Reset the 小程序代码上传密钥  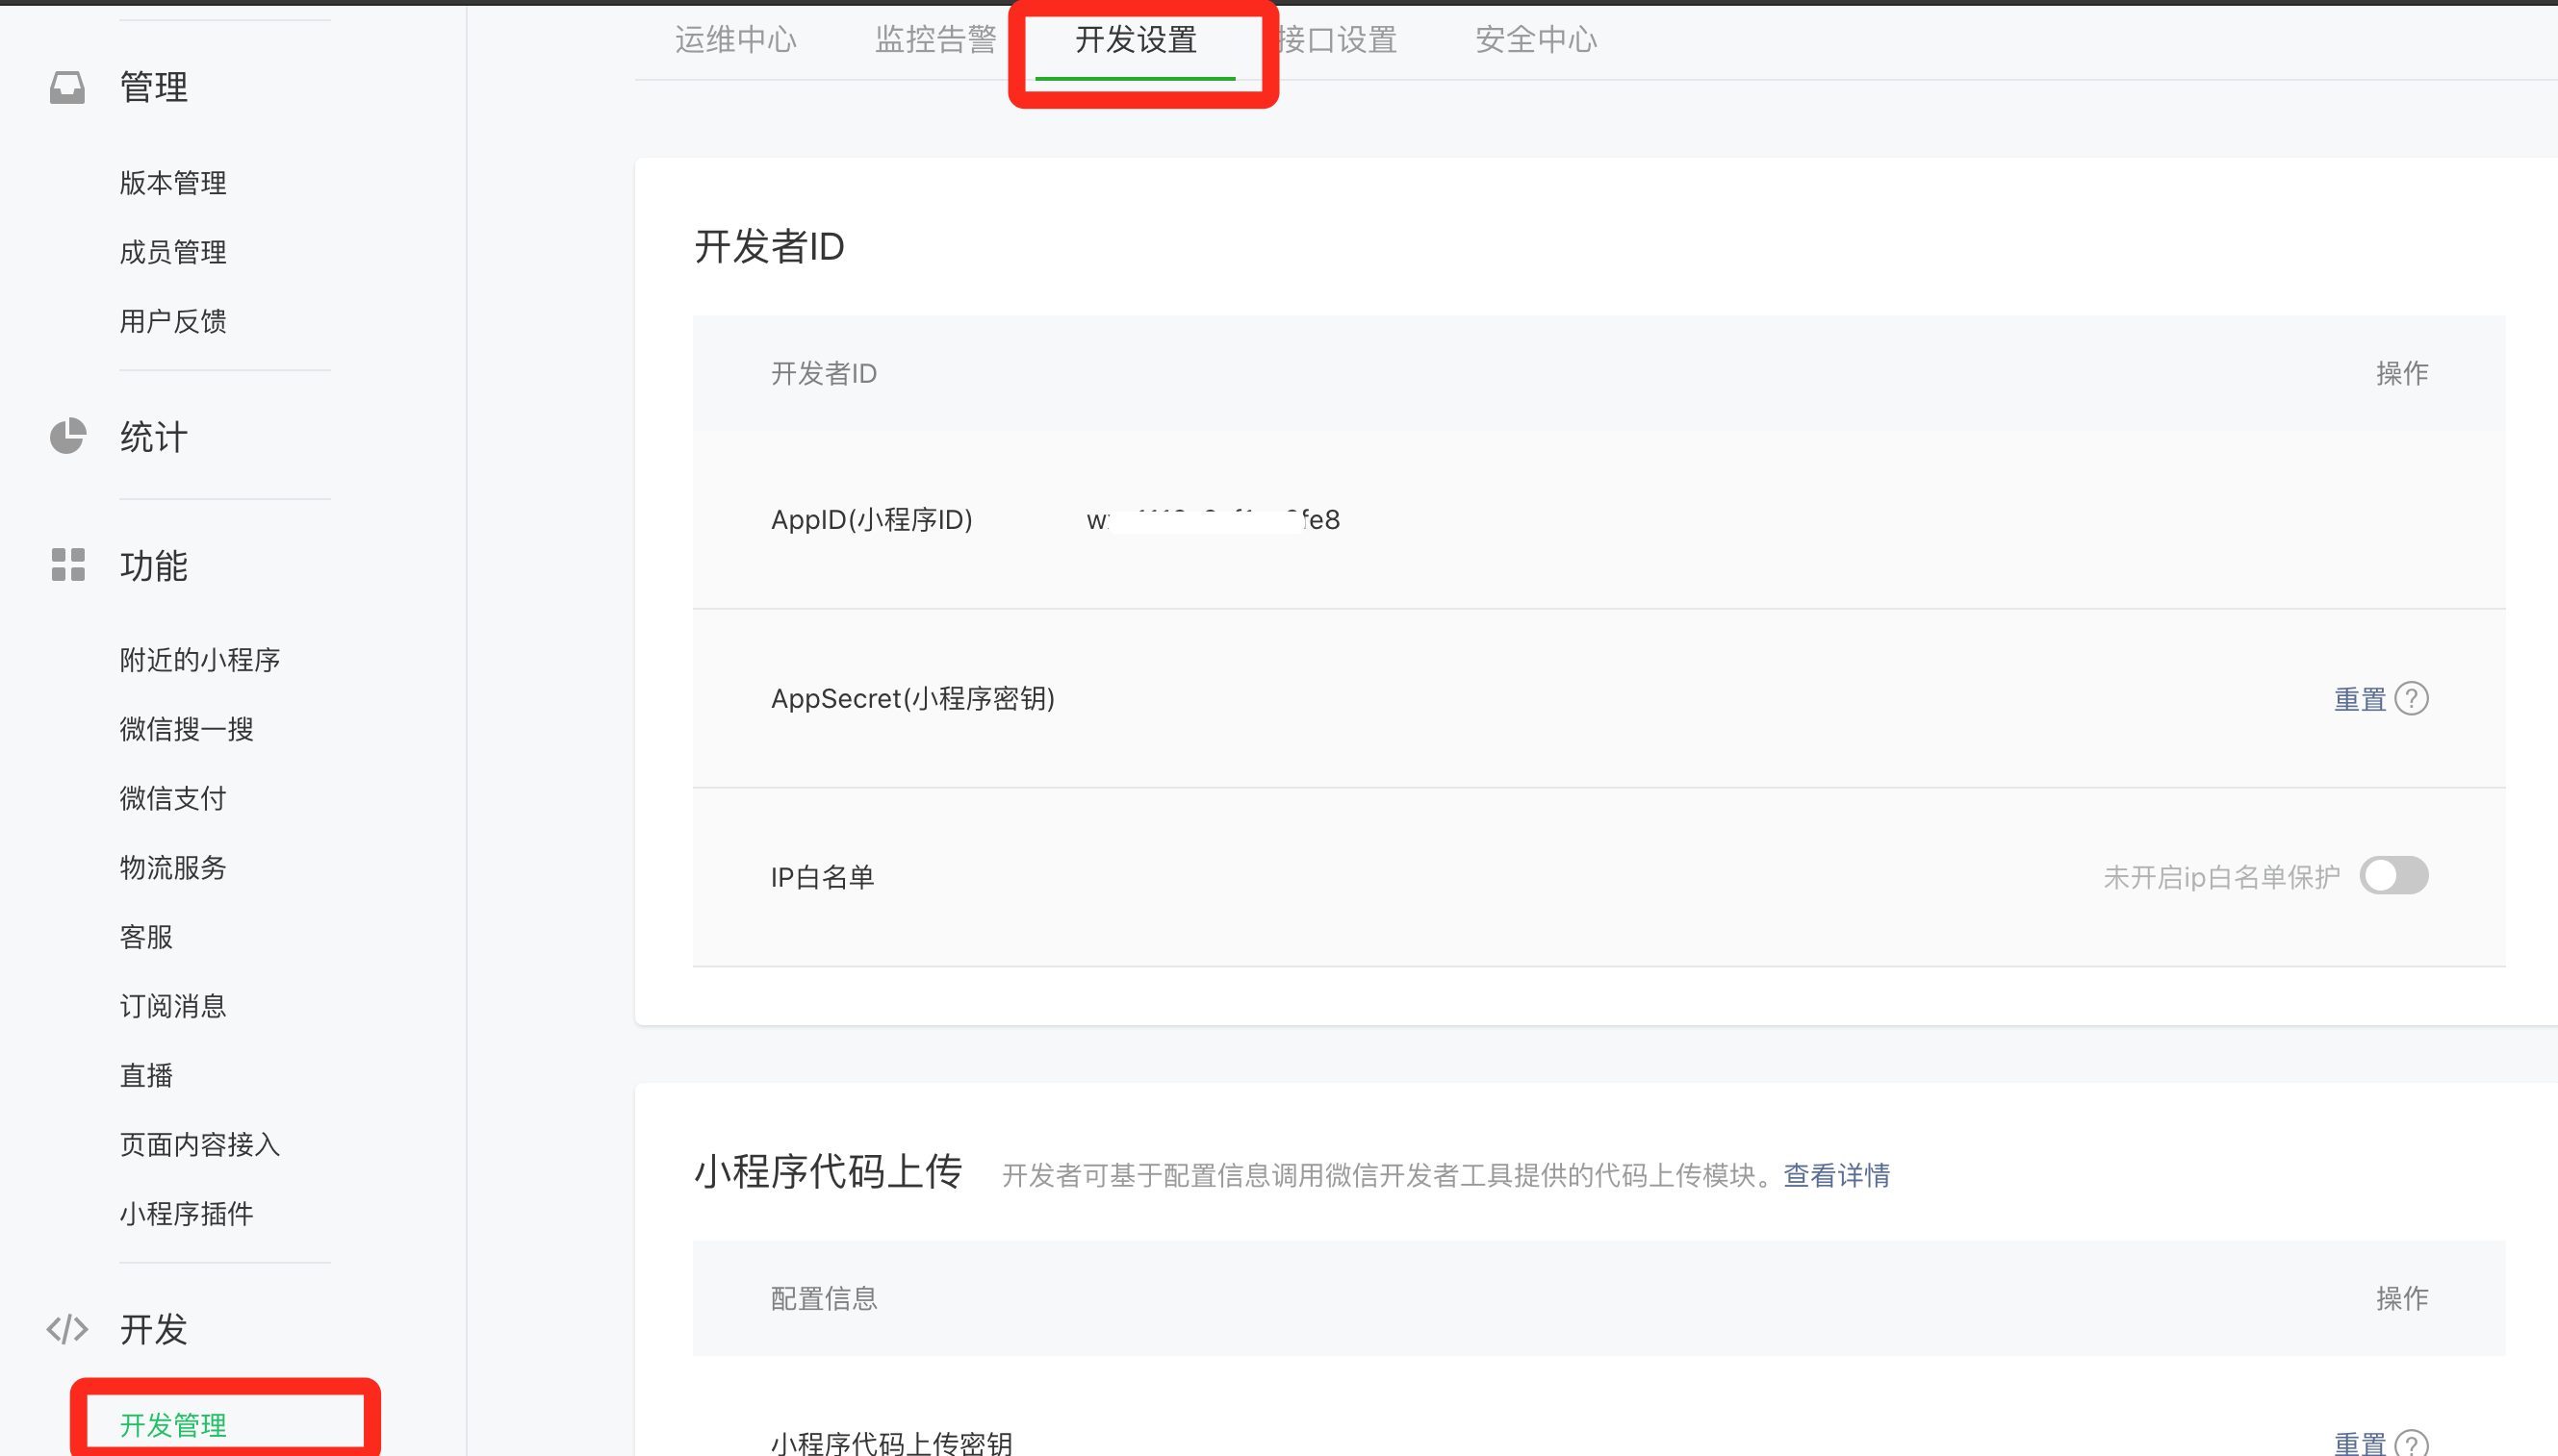click(2359, 1443)
